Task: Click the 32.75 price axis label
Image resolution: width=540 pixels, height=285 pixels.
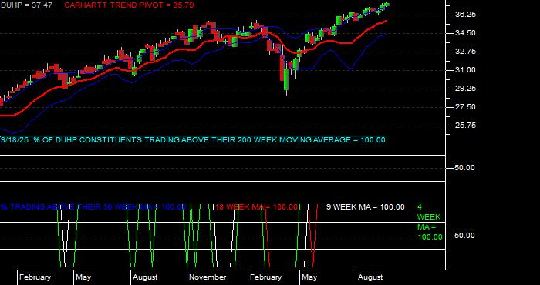Action: pos(465,52)
